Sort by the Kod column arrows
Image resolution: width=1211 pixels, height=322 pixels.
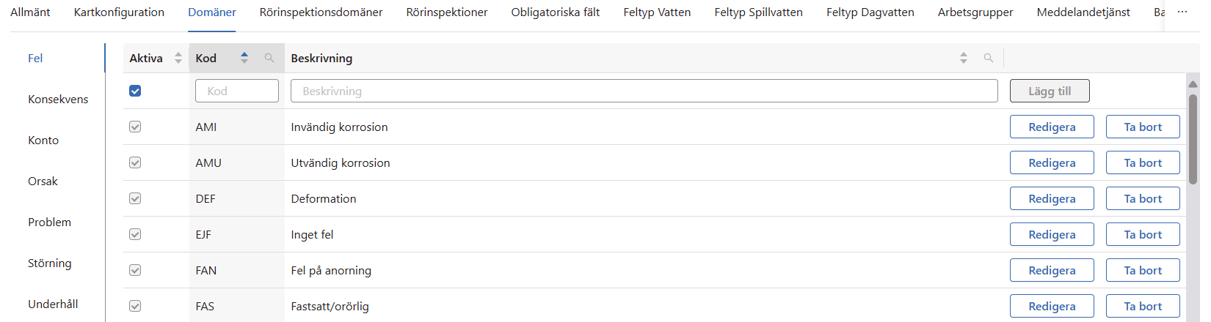click(244, 58)
